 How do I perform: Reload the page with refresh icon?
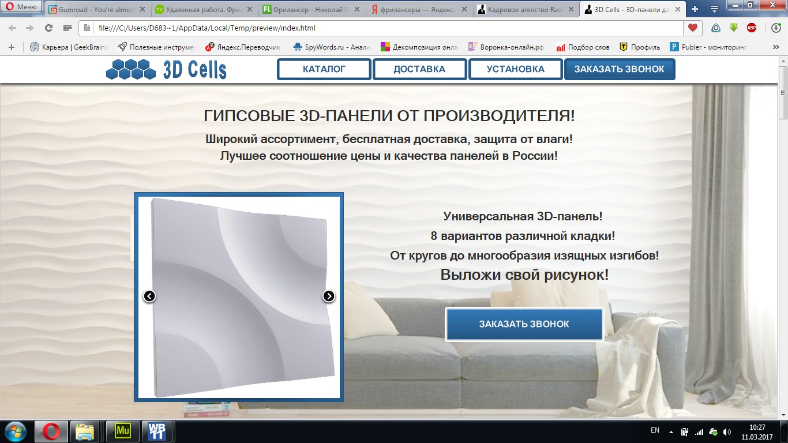48,28
